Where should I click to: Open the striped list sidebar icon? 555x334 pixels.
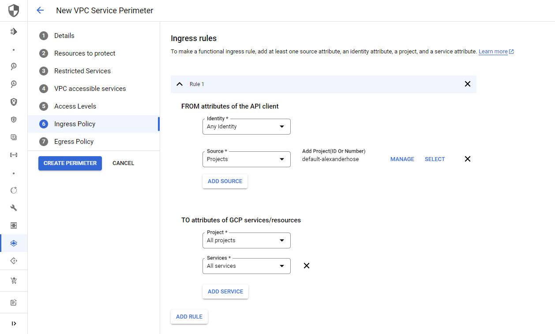click(14, 225)
